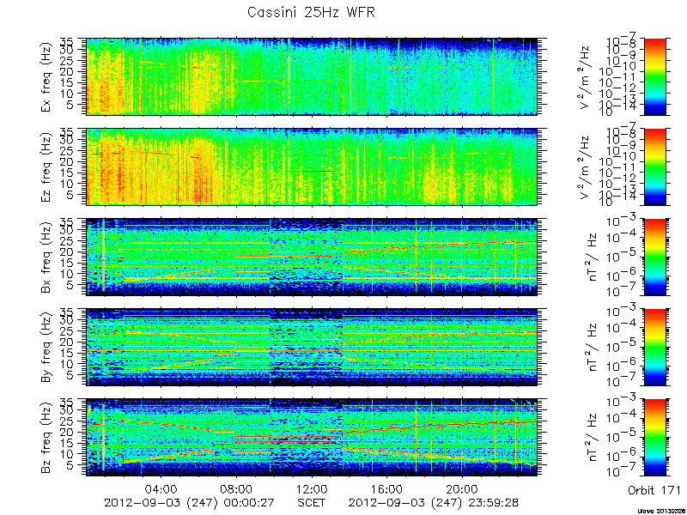Image resolution: width=687 pixels, height=515 pixels.
Task: Click the '20:00' time axis label
Action: click(462, 488)
